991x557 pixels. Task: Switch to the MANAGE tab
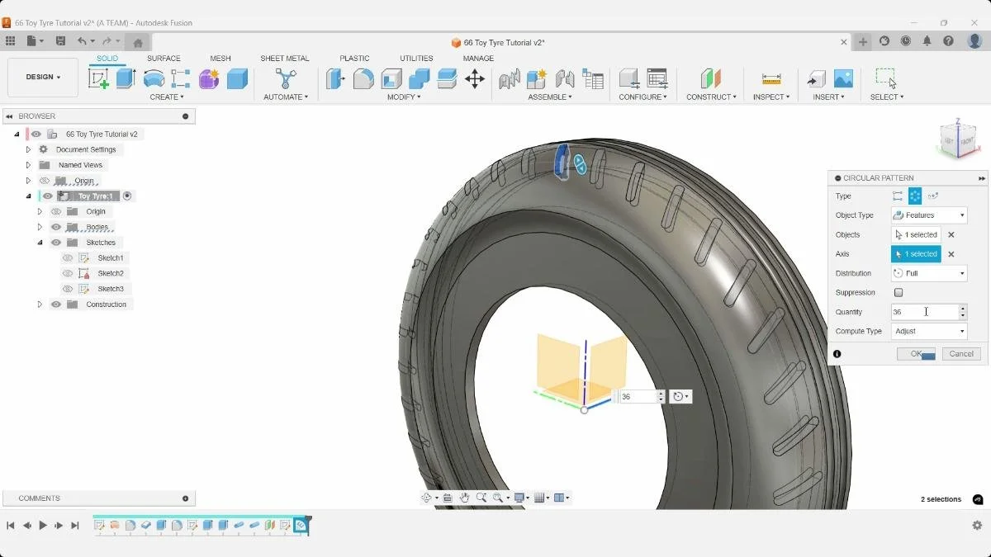[x=478, y=59]
